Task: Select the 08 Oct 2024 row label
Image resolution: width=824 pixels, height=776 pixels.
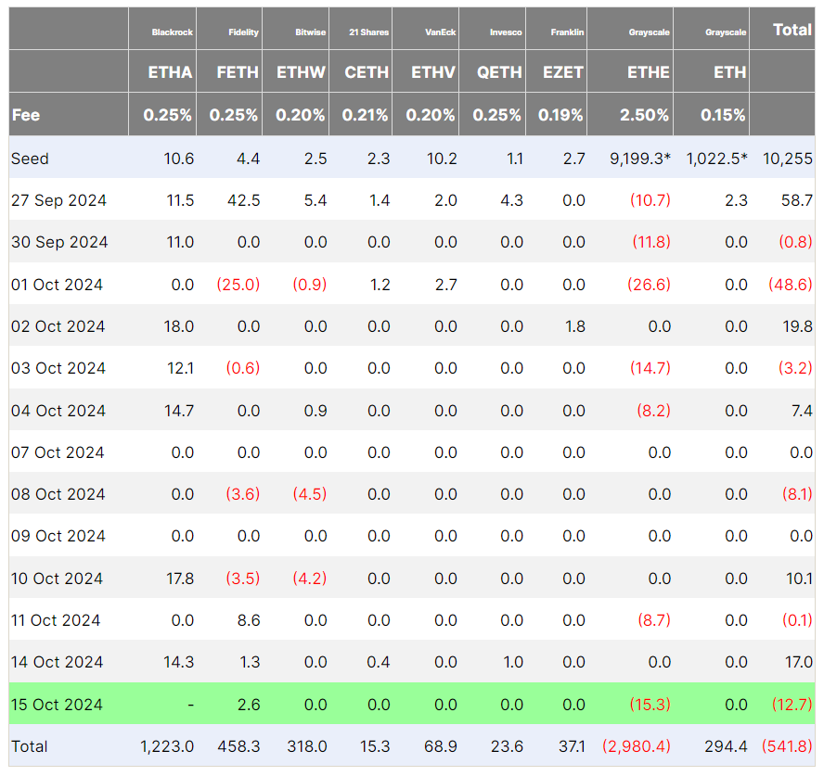Action: 58,493
